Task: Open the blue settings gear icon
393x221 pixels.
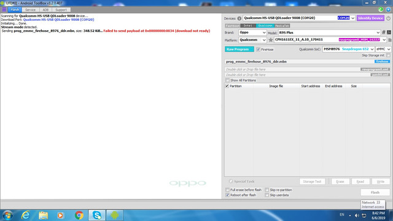Action: point(388,10)
